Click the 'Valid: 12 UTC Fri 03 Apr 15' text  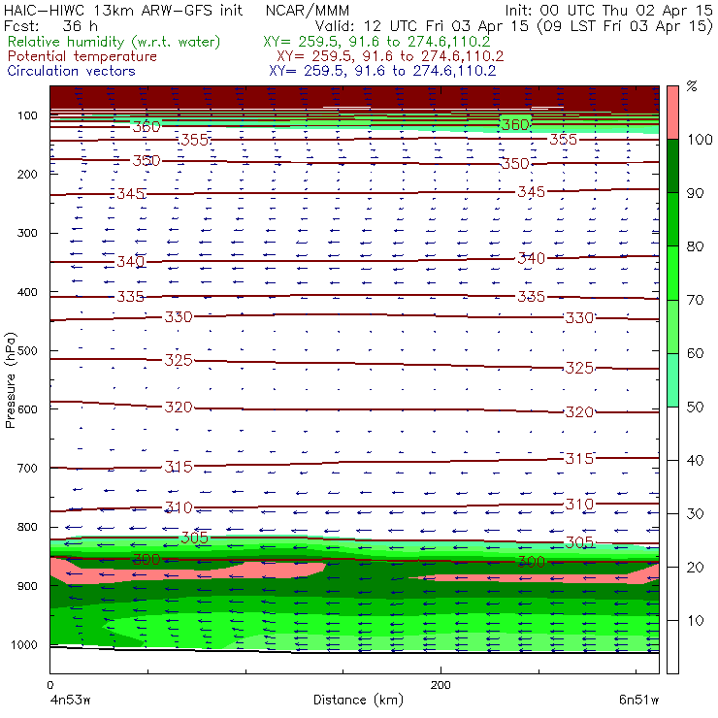point(422,25)
